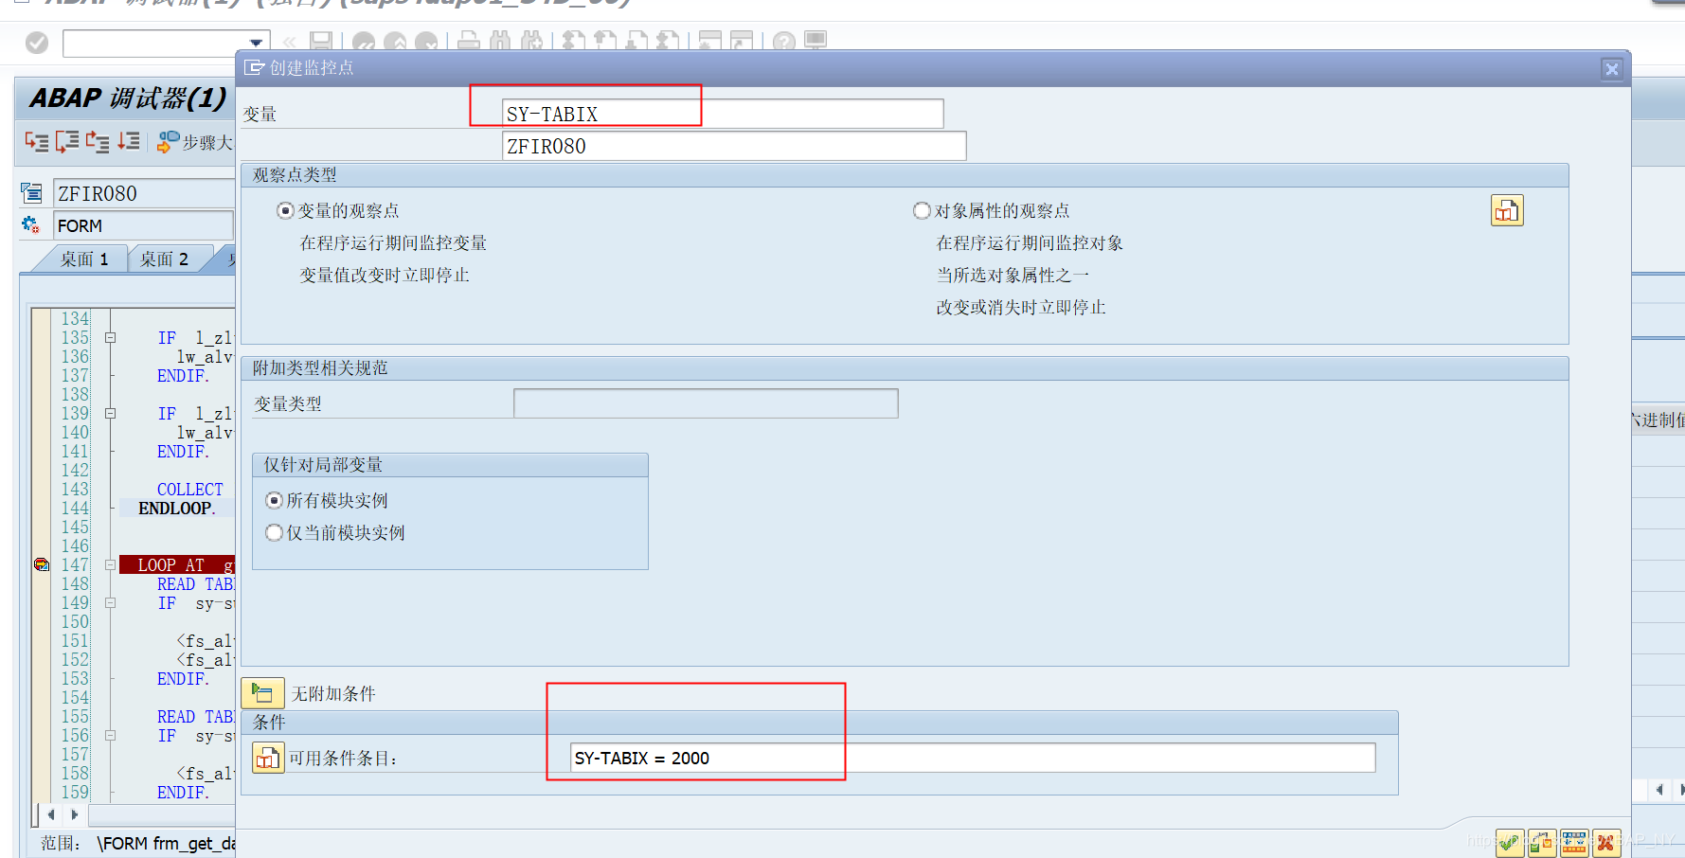Click the ZFIR080 program field in dialog
This screenshot has width=1685, height=858.
tap(734, 146)
